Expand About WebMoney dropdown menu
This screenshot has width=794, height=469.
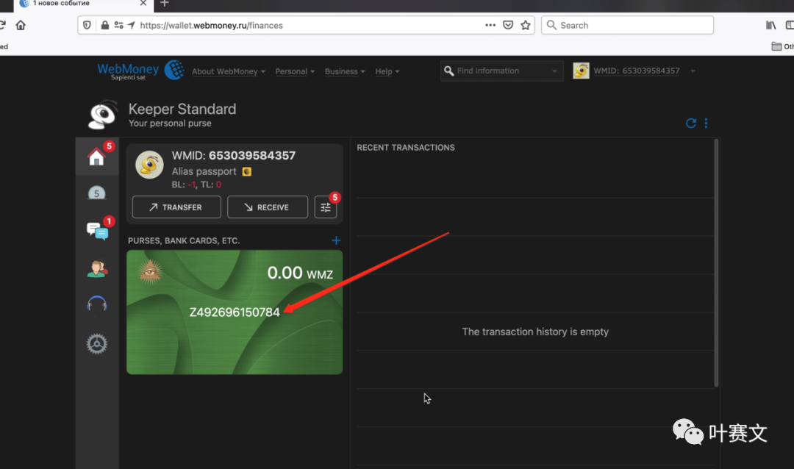[x=228, y=71]
